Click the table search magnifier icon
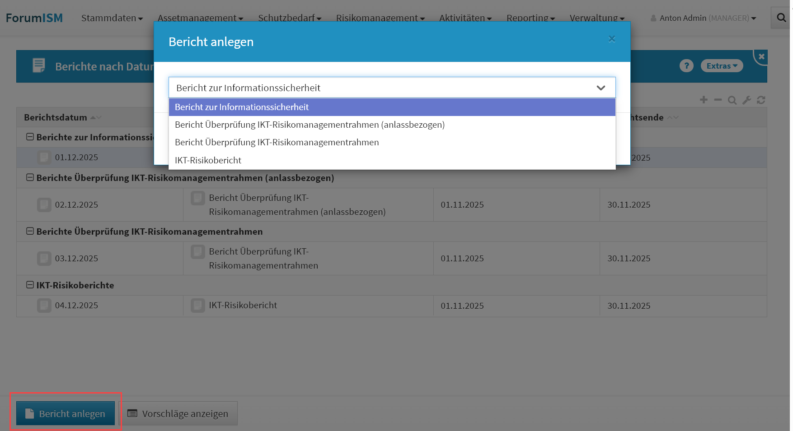793x431 pixels. 732,100
